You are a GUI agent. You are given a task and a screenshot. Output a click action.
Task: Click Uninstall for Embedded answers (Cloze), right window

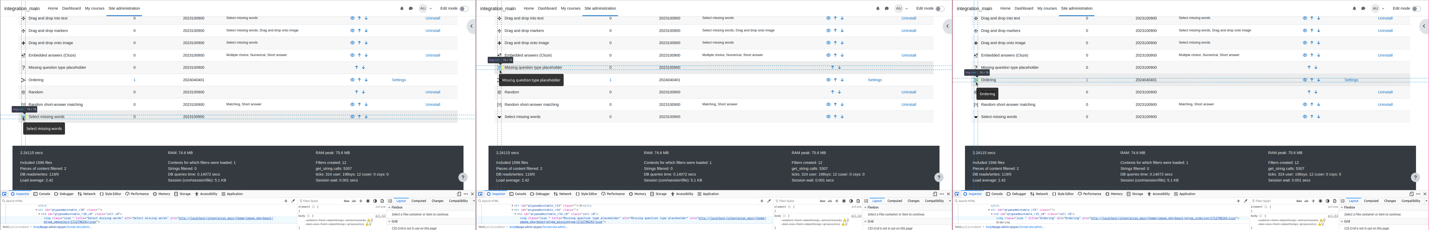point(1385,55)
